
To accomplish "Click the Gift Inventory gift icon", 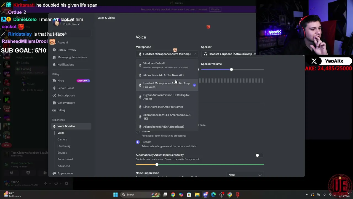I will 54,103.
